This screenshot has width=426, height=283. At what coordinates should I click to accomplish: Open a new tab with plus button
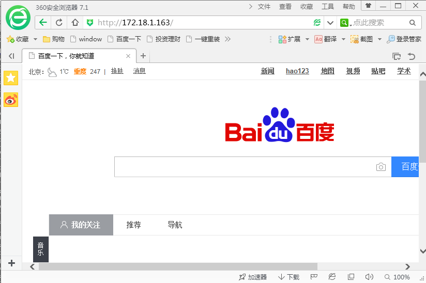coord(143,56)
